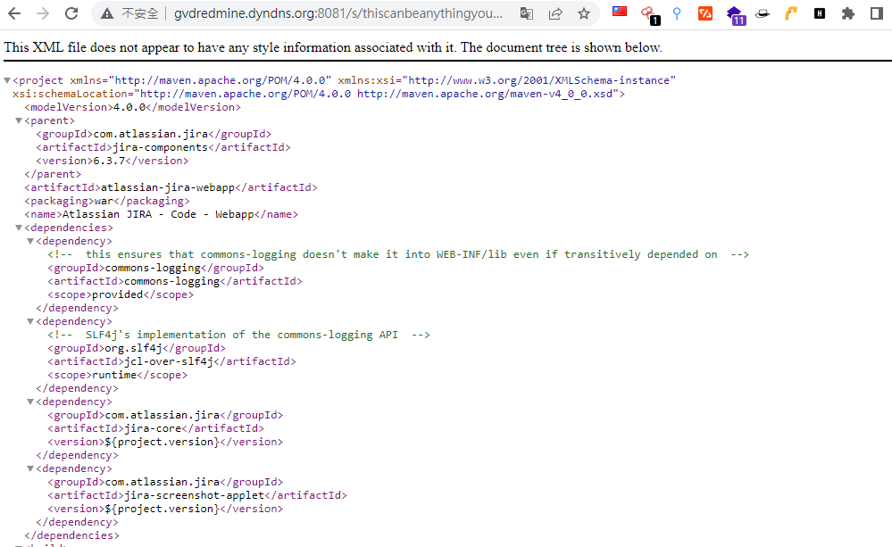Screen dimensions: 892x547
Task: Open the blue pin extension icon
Action: [x=677, y=13]
